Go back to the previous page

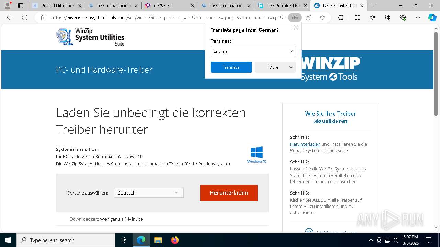[10, 17]
